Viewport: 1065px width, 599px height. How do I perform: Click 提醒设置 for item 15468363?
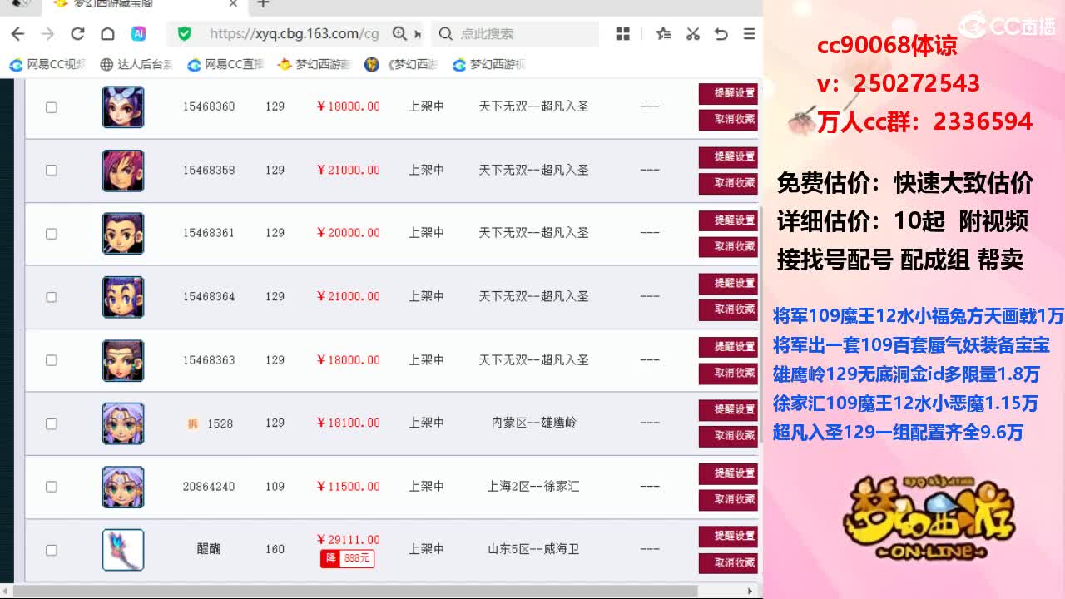coord(729,347)
